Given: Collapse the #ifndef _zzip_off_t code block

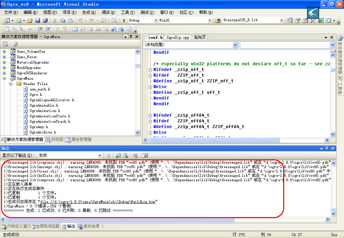Looking at the screenshot, I should tap(150, 70).
